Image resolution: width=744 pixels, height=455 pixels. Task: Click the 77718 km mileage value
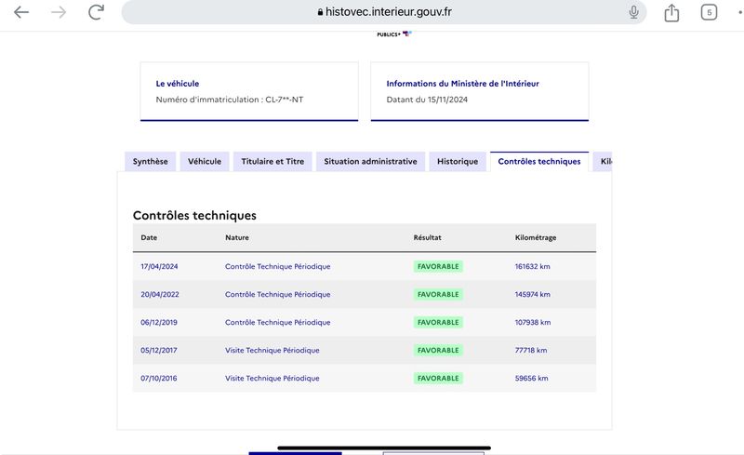531,351
